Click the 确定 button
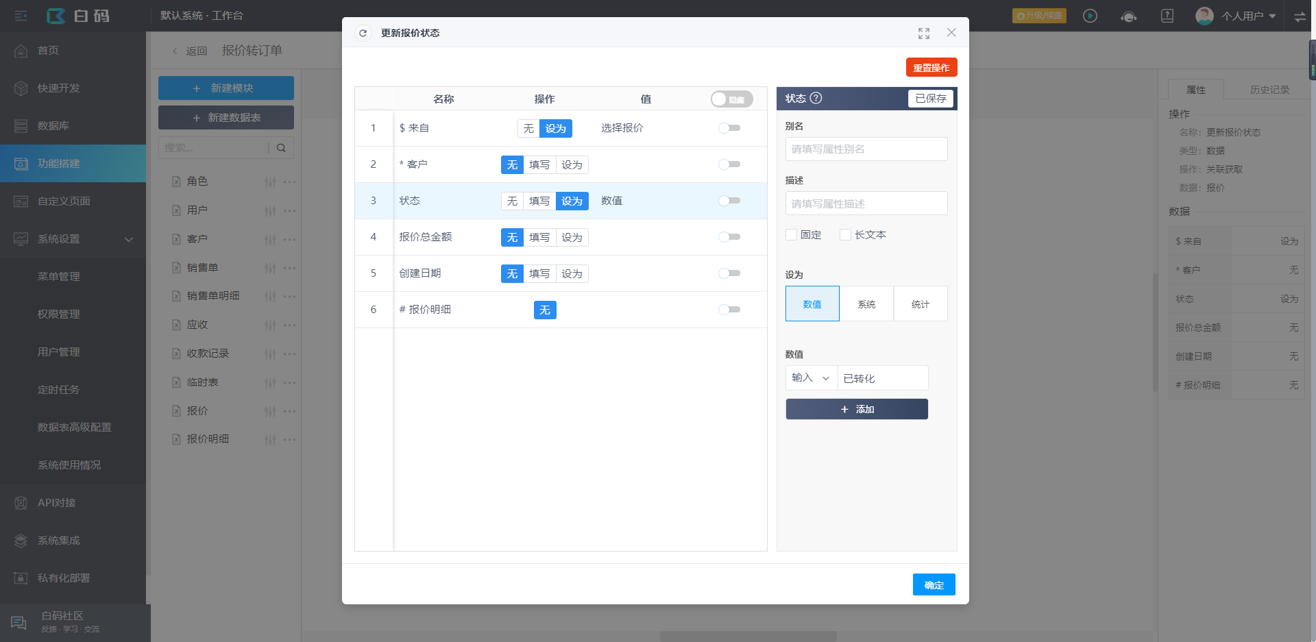Screen dimensions: 1316x642 [934, 584]
